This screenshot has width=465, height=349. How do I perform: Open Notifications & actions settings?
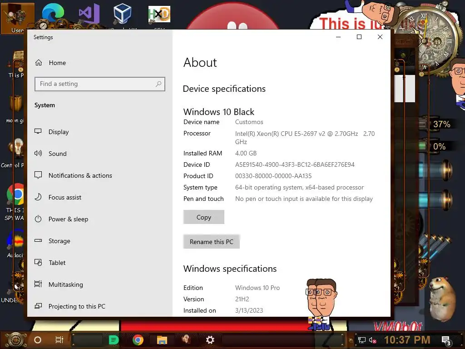click(80, 175)
